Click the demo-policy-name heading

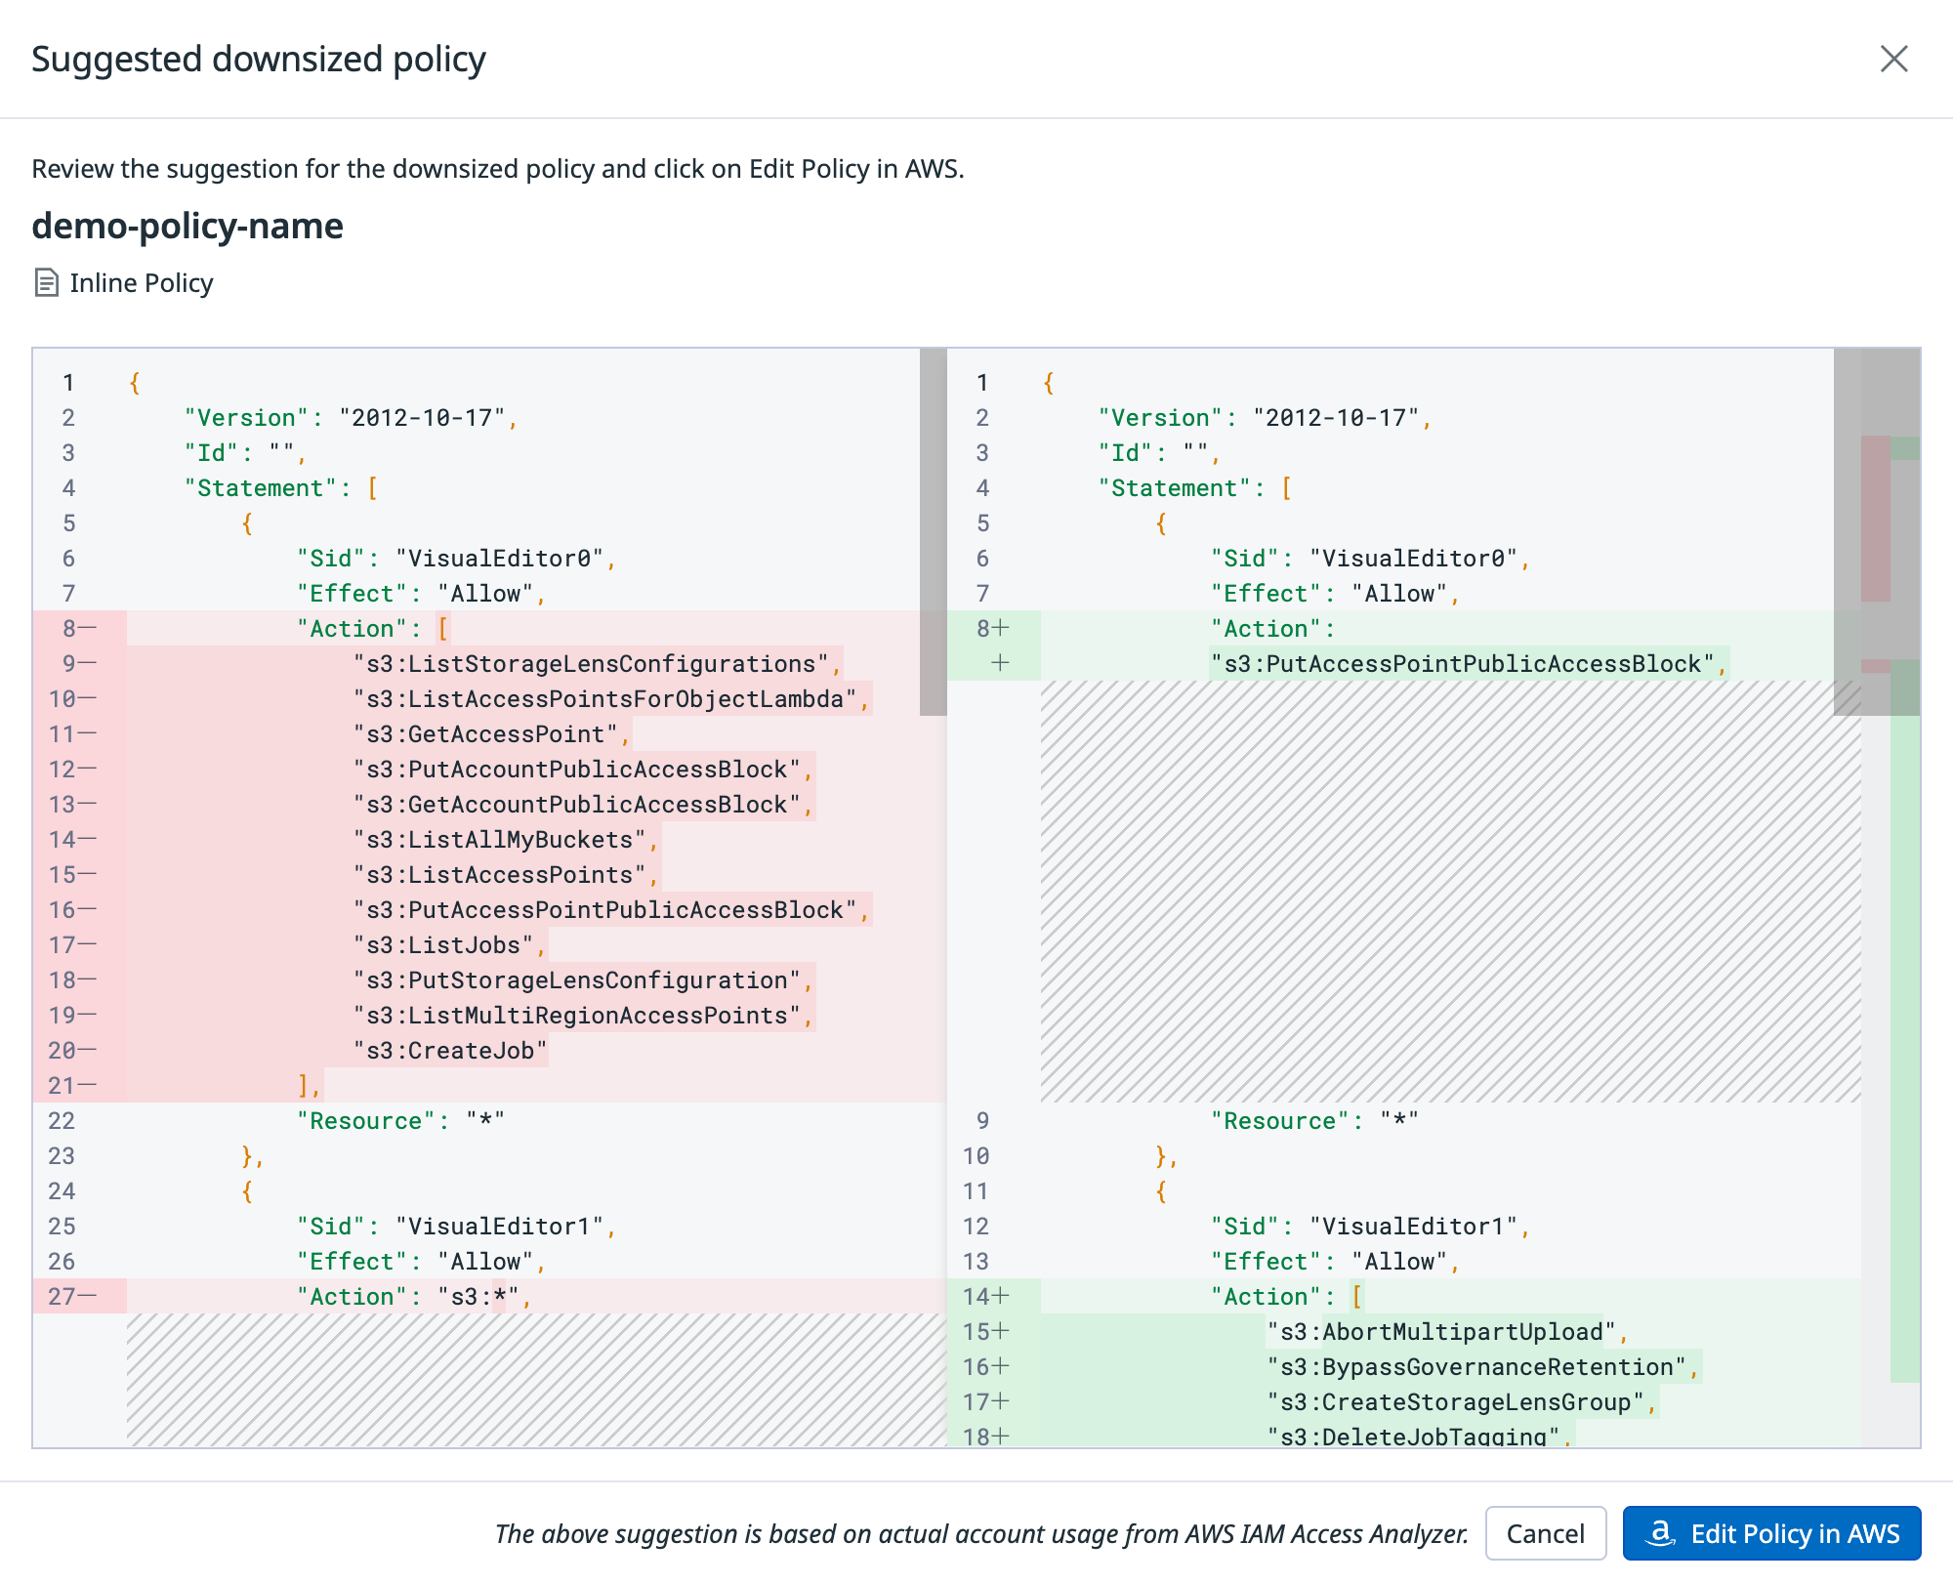tap(187, 226)
